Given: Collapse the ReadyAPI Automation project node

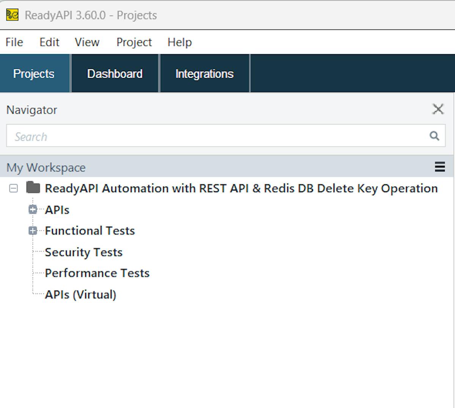Looking at the screenshot, I should (14, 188).
